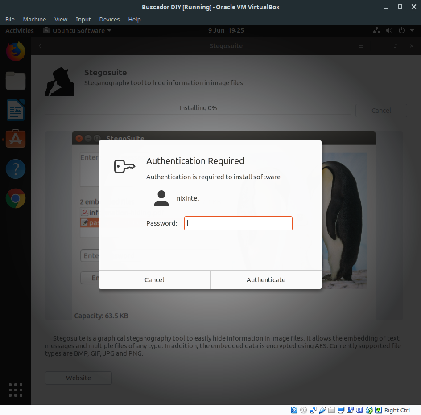Launch LibreOffice Writer from the dock
421x415 pixels.
point(16,110)
